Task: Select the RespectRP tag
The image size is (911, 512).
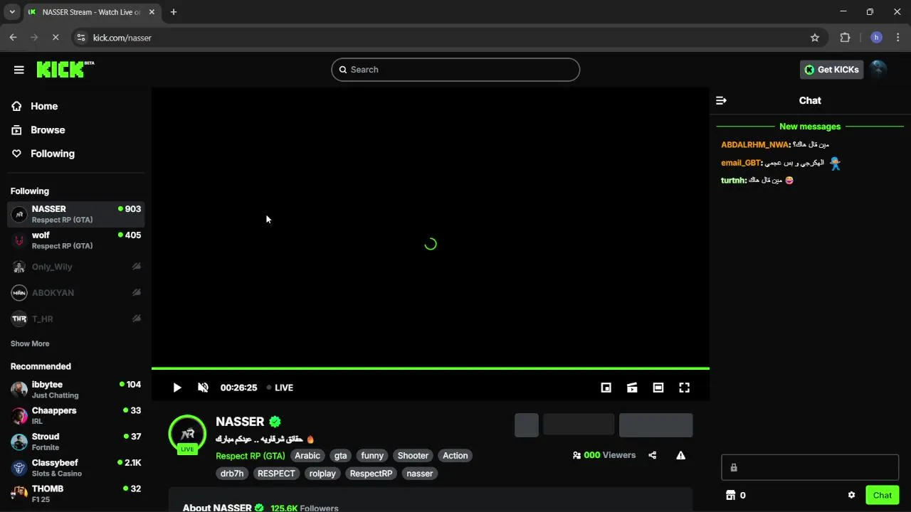Action: pos(371,474)
